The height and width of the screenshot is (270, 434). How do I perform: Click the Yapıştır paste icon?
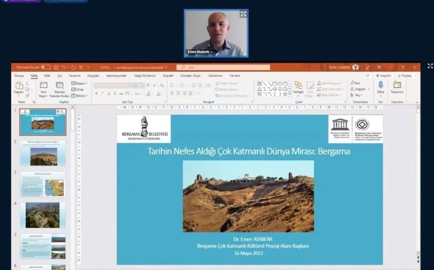(x=19, y=87)
